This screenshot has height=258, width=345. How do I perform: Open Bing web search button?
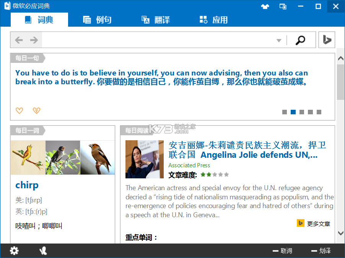(x=327, y=40)
